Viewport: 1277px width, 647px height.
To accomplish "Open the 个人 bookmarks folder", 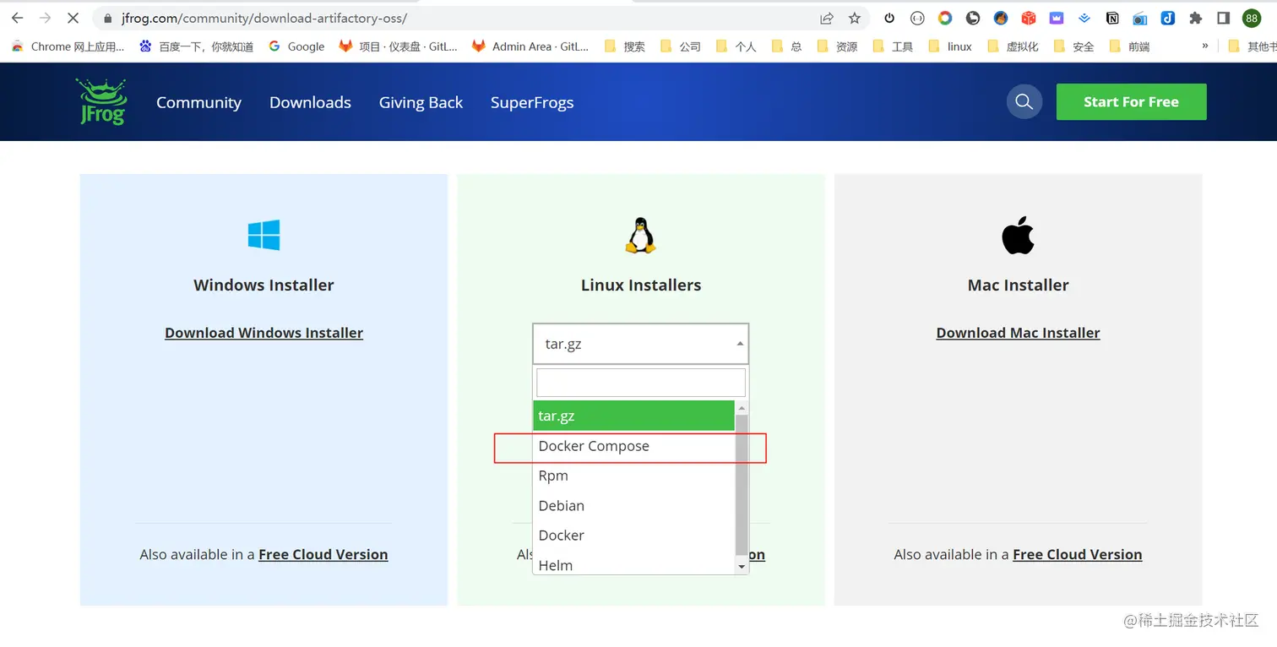I will pyautogui.click(x=736, y=46).
